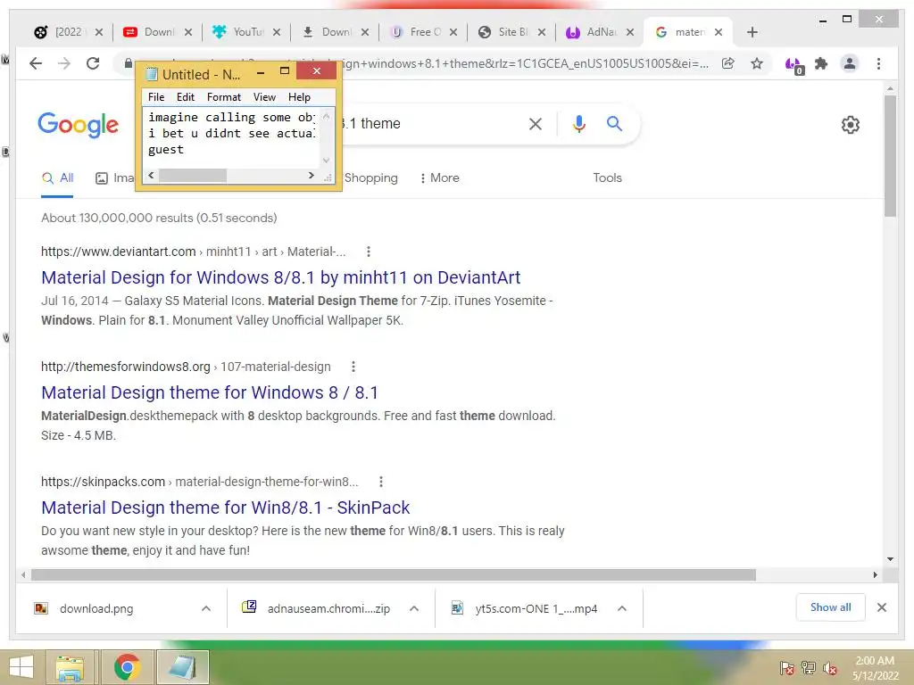Expand the yt5s.com-ONE mp4 options chevron
Image resolution: width=914 pixels, height=685 pixels.
pyautogui.click(x=622, y=608)
